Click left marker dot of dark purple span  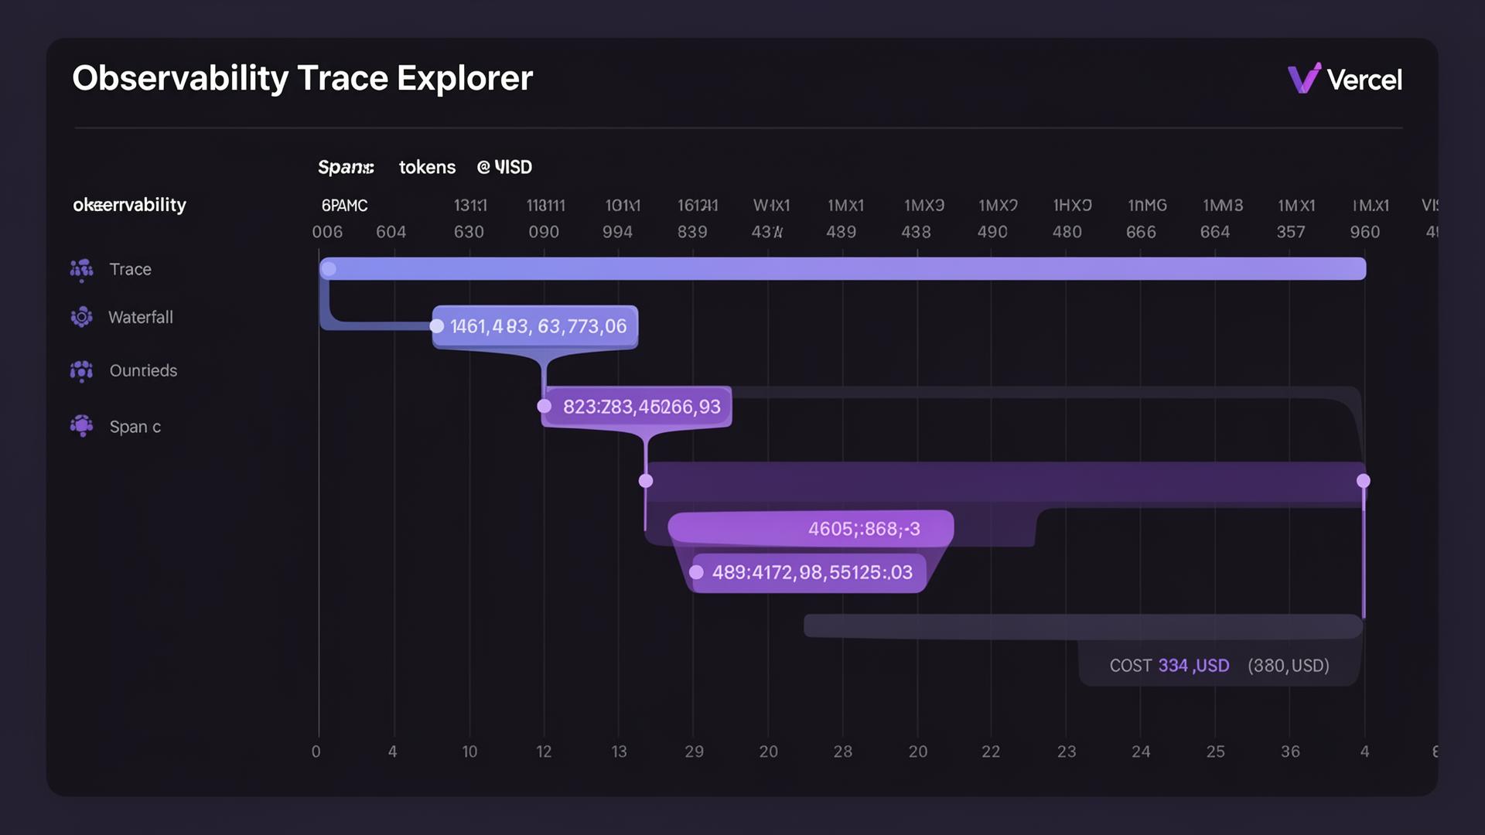[646, 481]
